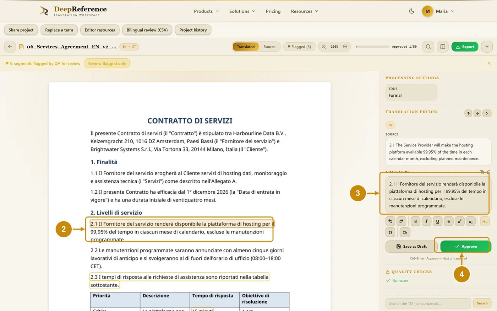The width and height of the screenshot is (497, 311).
Task: Toggle the side-by-side split view icon
Action: point(443,47)
